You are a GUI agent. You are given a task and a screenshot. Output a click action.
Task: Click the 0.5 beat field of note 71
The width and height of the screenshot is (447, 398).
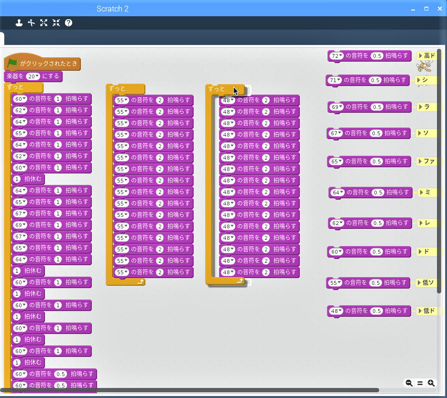pyautogui.click(x=375, y=80)
